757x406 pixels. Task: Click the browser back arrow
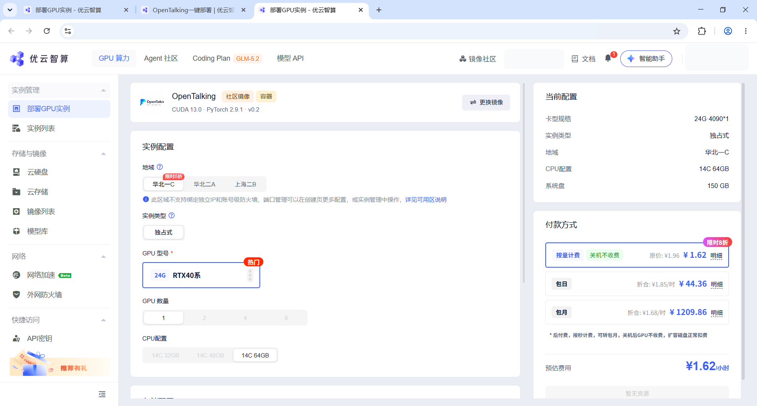(x=11, y=31)
